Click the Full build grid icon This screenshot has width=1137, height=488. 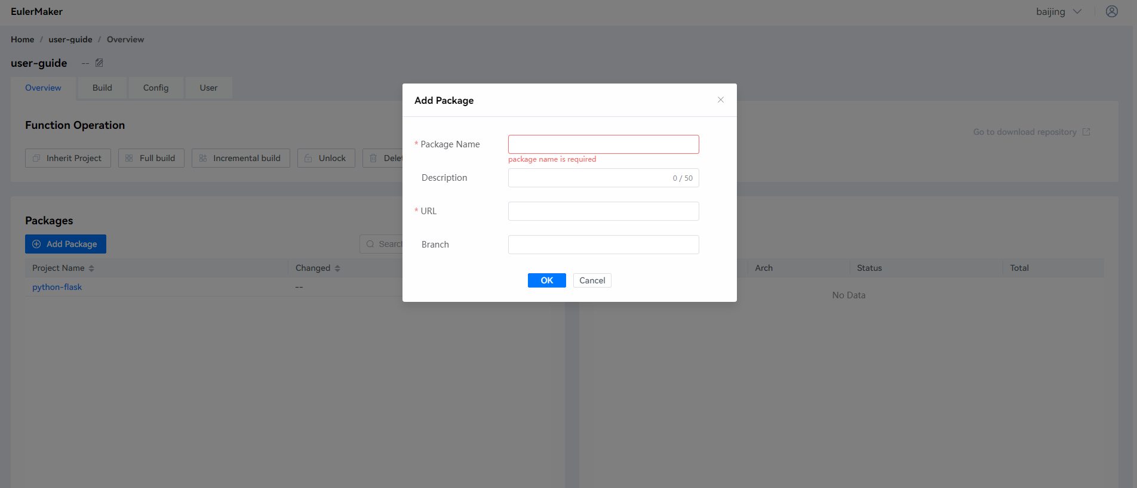pyautogui.click(x=129, y=158)
